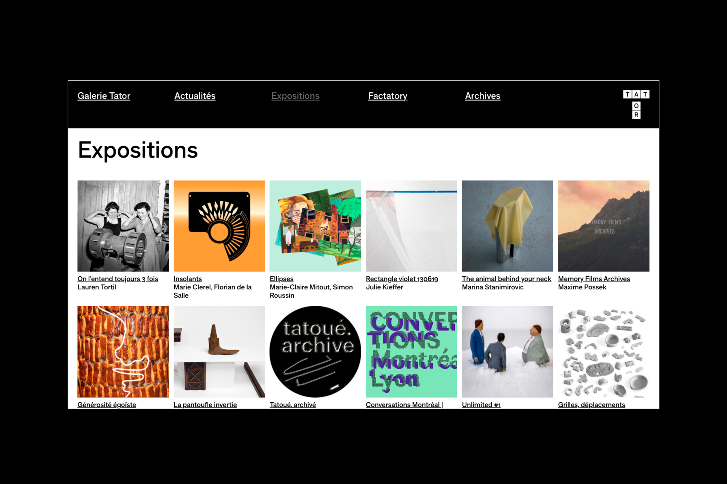
Task: Follow the La pantoufle invertie link
Action: [x=205, y=404]
